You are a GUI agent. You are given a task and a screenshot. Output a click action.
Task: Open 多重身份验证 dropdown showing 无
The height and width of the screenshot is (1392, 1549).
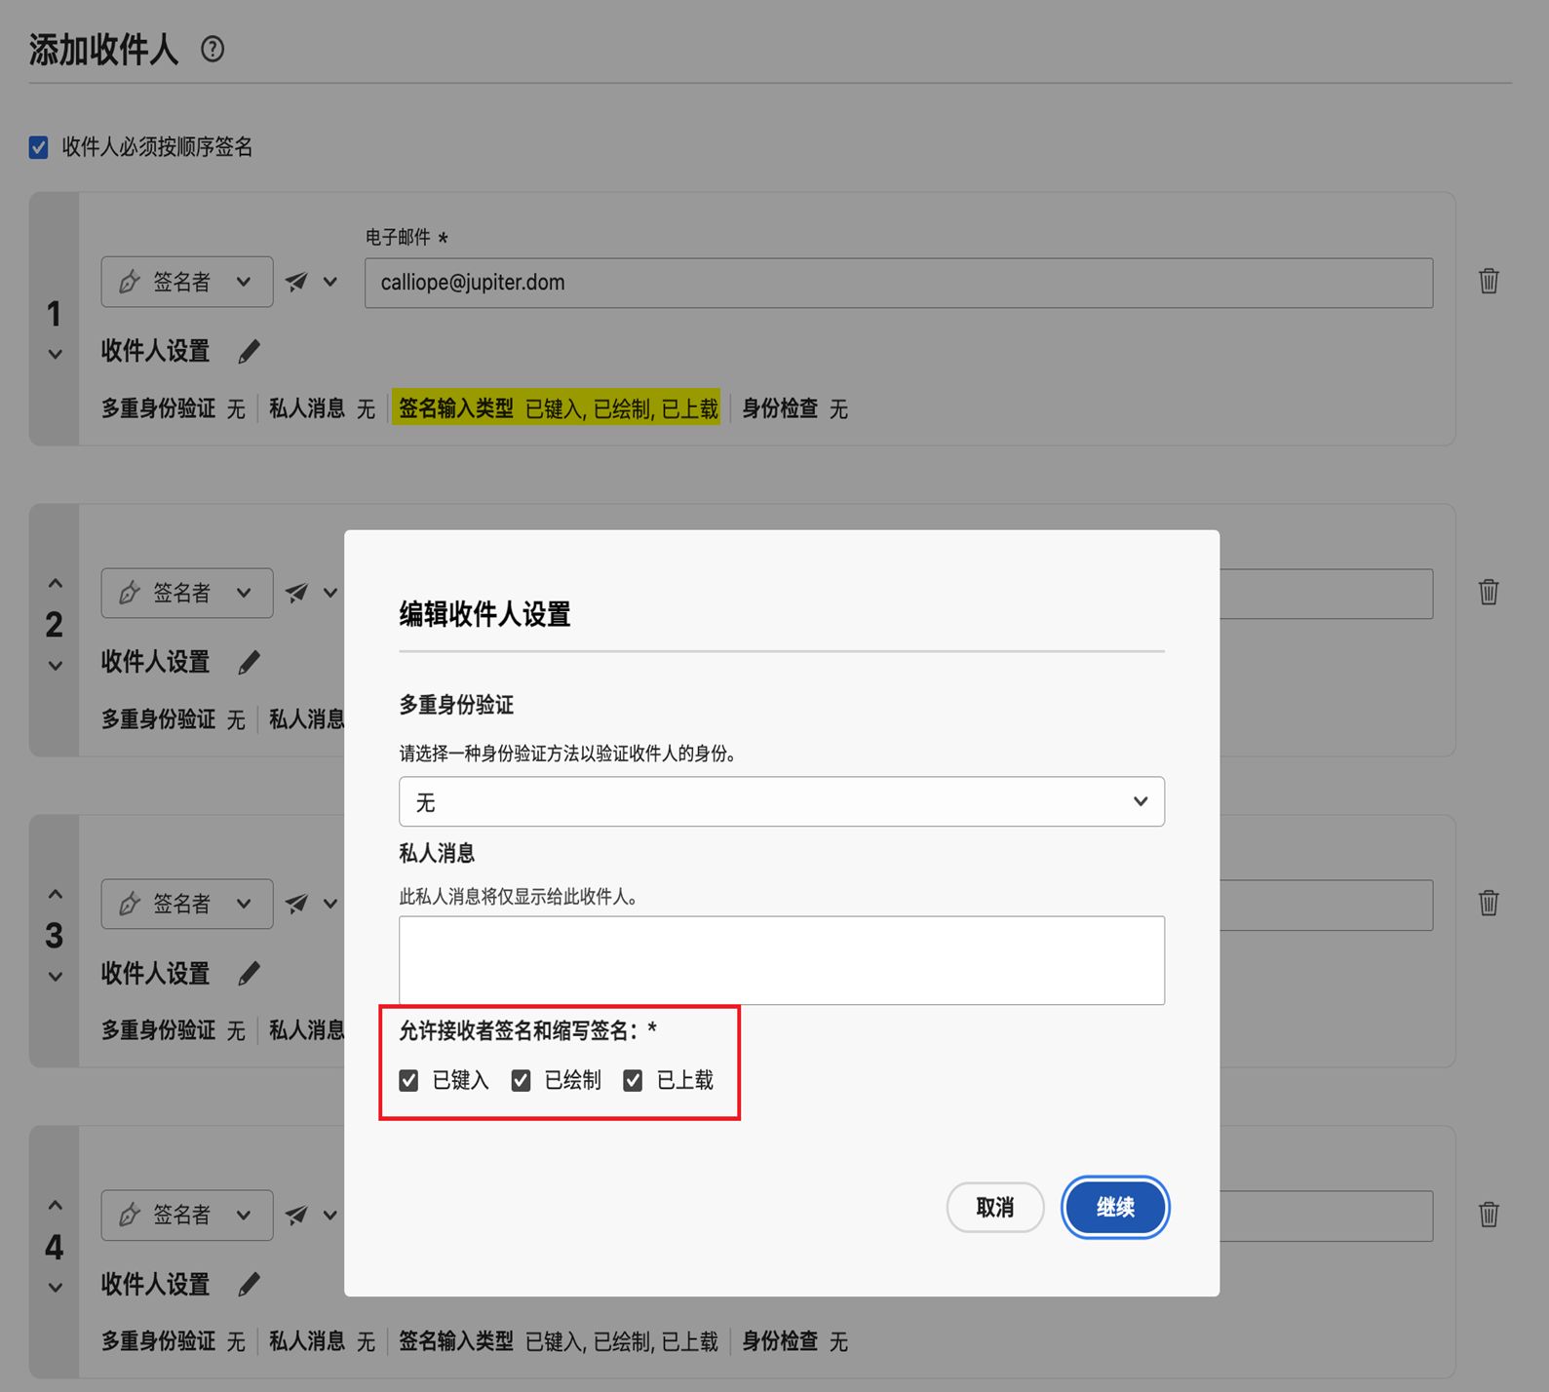click(782, 801)
